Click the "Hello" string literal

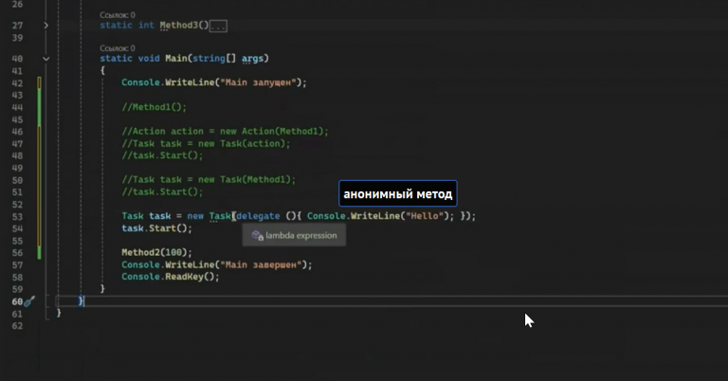tap(425, 216)
